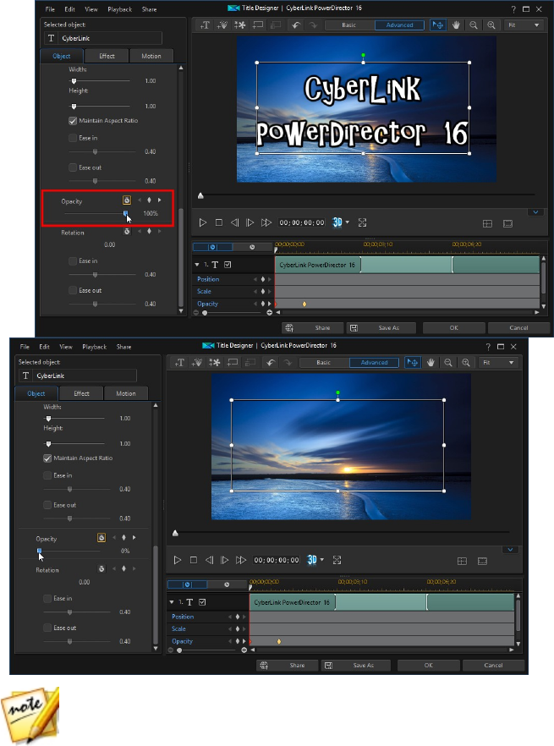This screenshot has width=554, height=746.
Task: Click zoom out magnifier in top window toolbar
Action: (474, 25)
